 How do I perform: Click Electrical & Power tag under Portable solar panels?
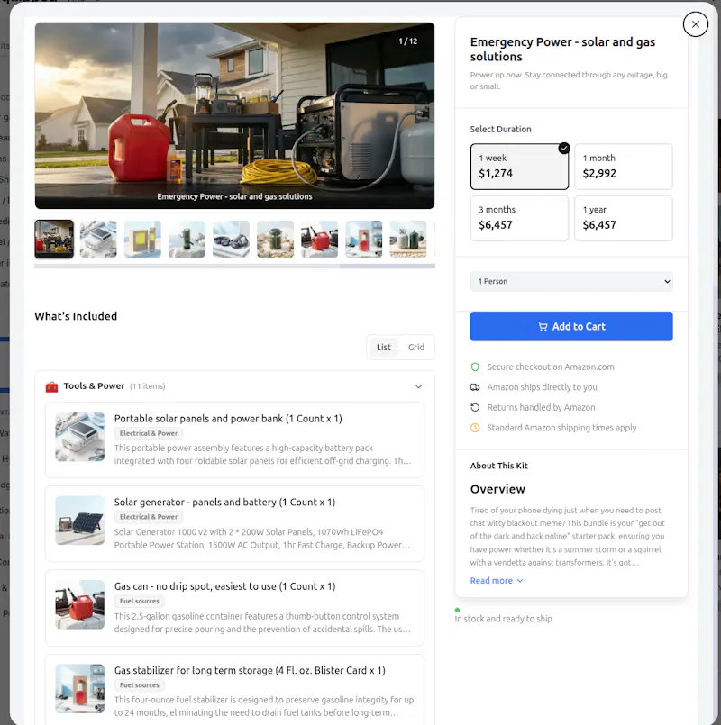[x=149, y=433]
